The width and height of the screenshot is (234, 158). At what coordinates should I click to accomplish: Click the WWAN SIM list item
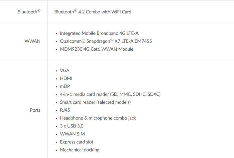coord(72,134)
